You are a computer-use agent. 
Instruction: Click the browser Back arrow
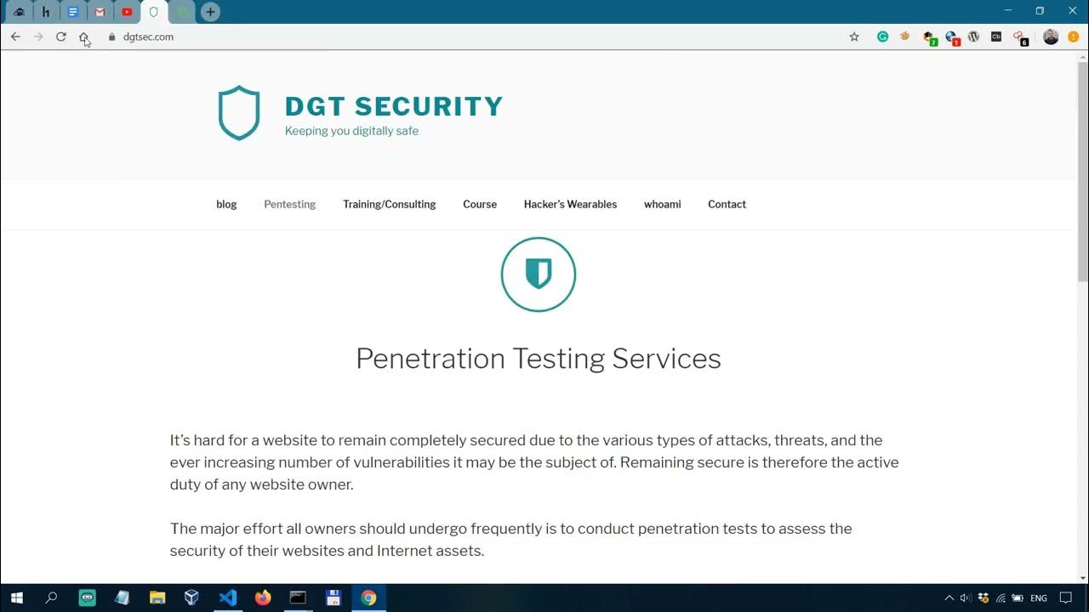coord(15,37)
